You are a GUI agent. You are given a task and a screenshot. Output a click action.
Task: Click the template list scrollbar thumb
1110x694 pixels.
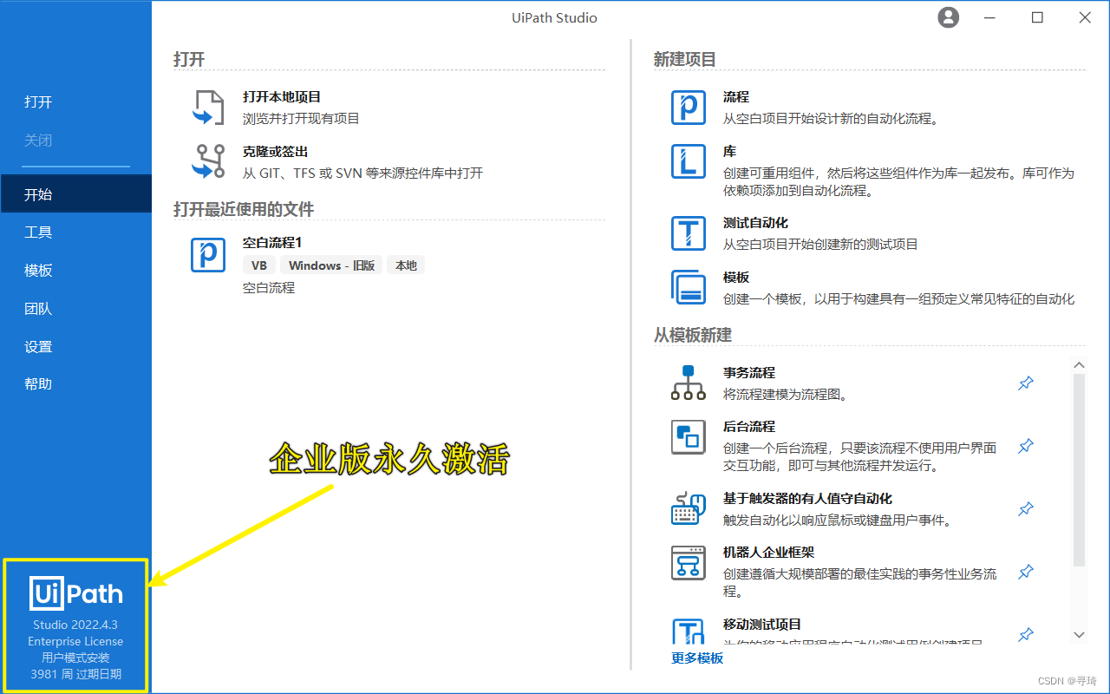[x=1079, y=469]
